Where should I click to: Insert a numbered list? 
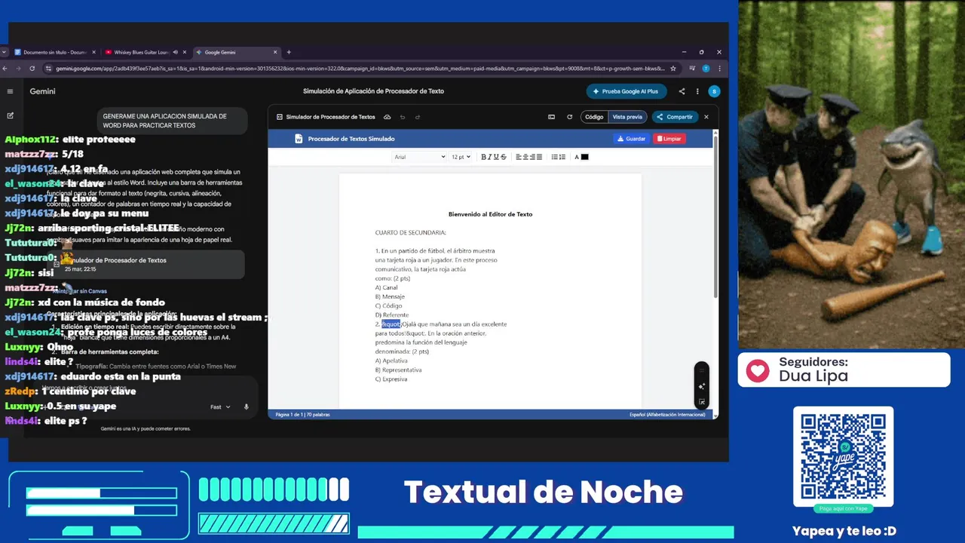(x=562, y=157)
